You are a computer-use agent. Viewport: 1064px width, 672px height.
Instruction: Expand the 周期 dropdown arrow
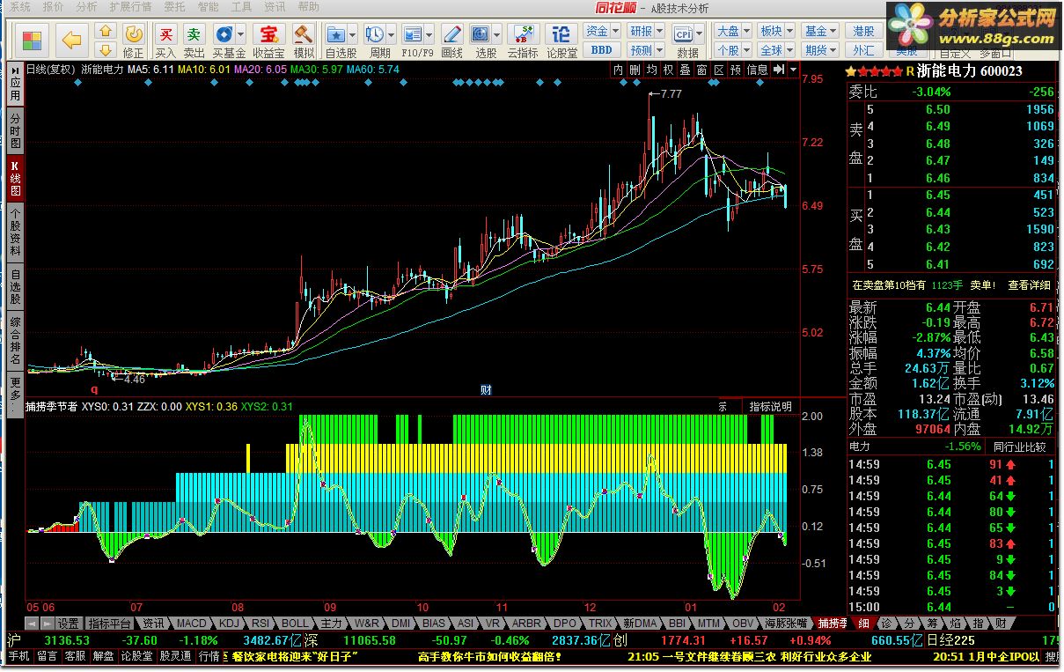[391, 34]
